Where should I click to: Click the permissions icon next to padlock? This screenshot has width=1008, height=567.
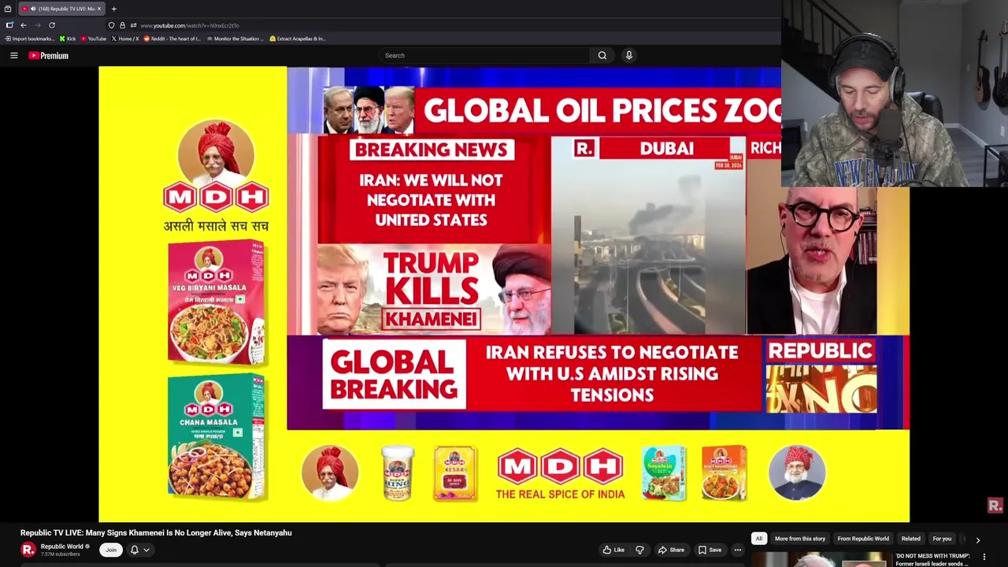[132, 25]
